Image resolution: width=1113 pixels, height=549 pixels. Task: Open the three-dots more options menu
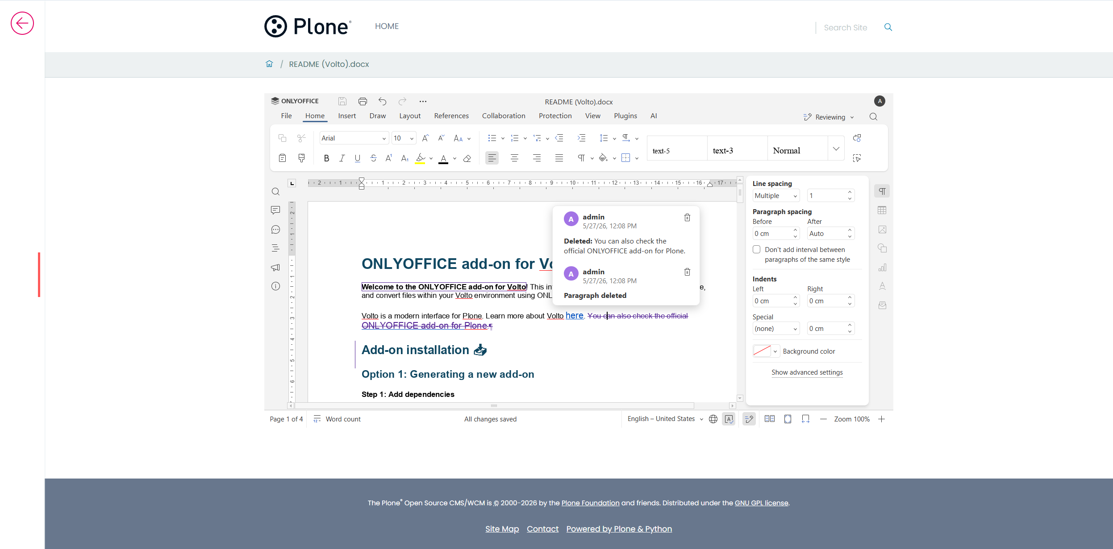click(x=423, y=101)
